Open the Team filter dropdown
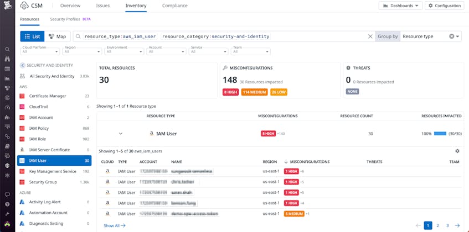The height and width of the screenshot is (232, 469). click(x=251, y=51)
